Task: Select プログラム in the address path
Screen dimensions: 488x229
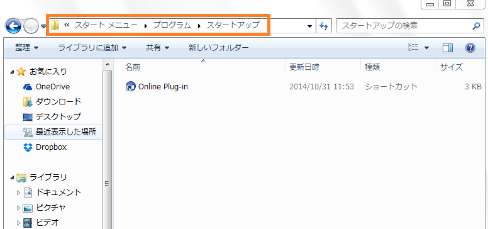Action: [x=172, y=25]
